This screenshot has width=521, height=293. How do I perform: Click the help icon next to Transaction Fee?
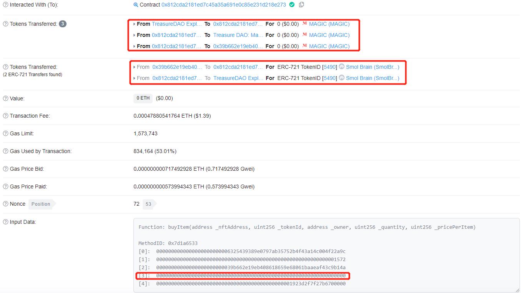[5, 116]
